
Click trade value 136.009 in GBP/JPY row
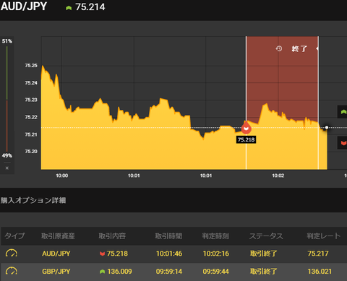click(x=119, y=272)
